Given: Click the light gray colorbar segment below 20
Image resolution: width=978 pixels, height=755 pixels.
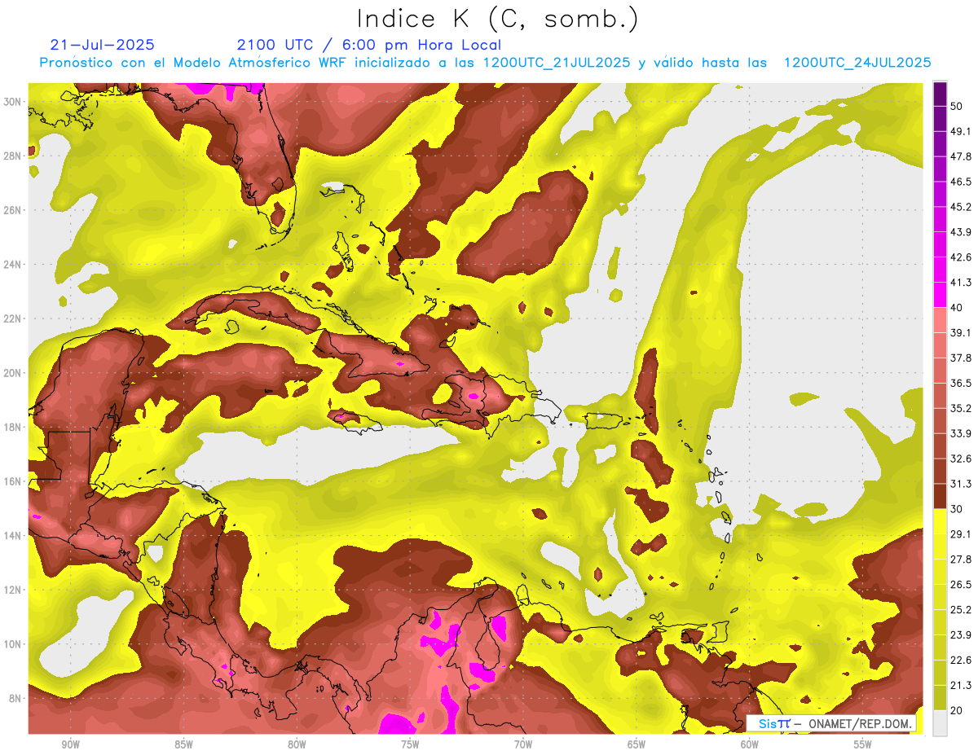Looking at the screenshot, I should (x=940, y=722).
